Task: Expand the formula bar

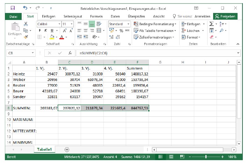Action: pos(238,53)
